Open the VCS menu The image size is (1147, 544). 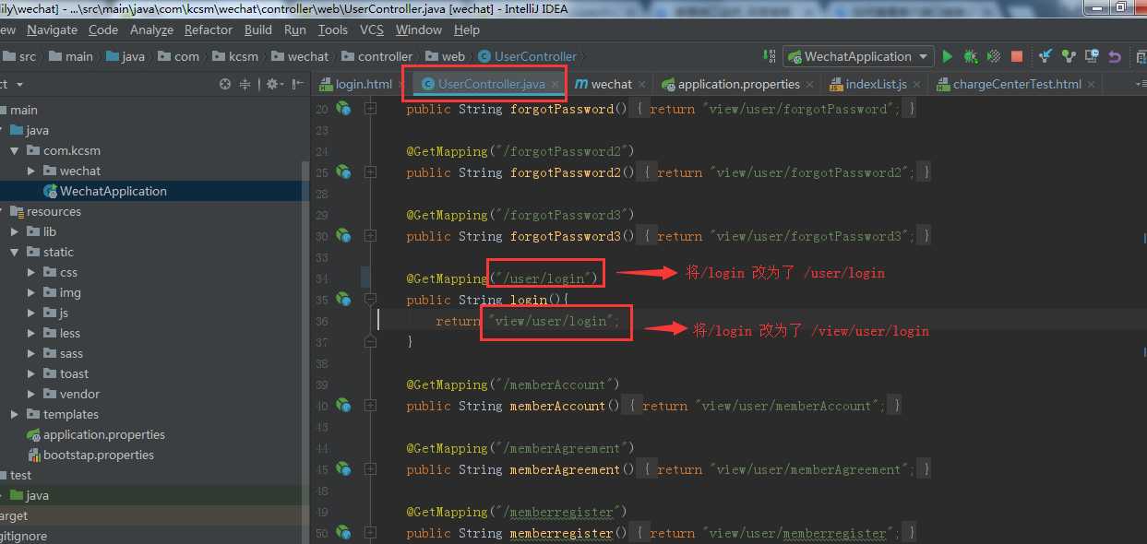point(372,30)
